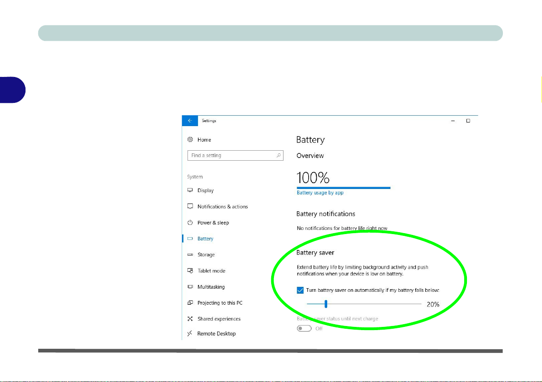Click the 20% threshold value
This screenshot has width=542, height=382.
coord(433,304)
